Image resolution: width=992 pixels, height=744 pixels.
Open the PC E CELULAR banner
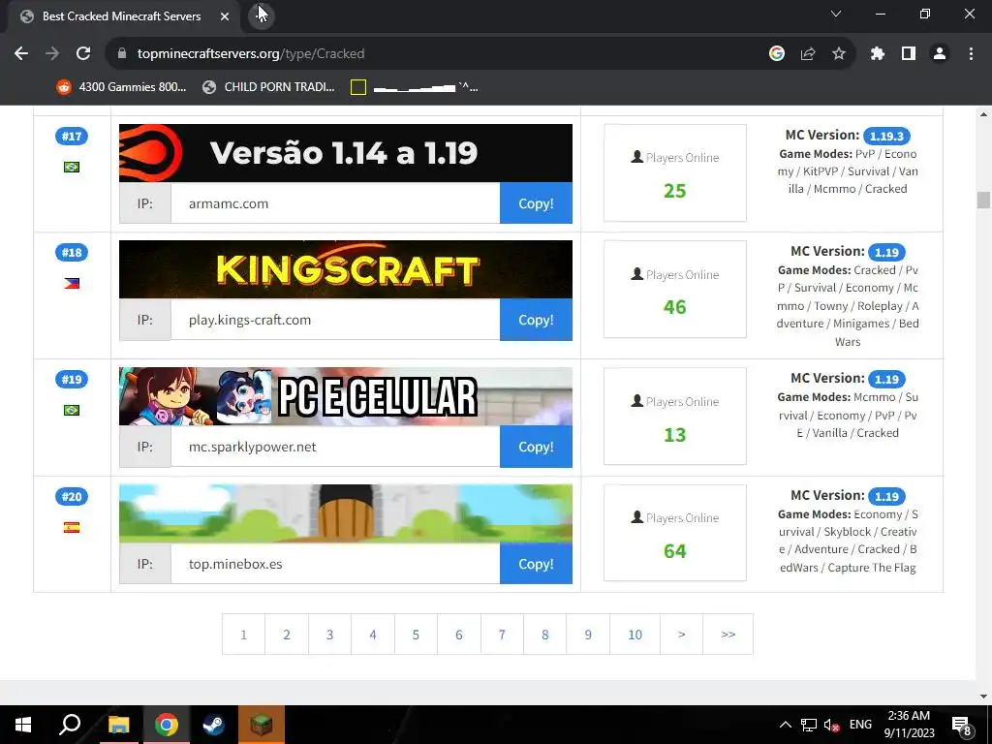pyautogui.click(x=346, y=396)
